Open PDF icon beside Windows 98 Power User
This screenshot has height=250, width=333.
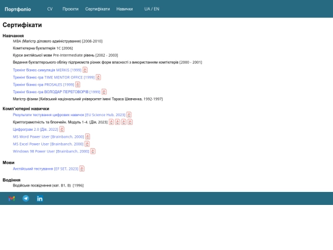pos(92,151)
